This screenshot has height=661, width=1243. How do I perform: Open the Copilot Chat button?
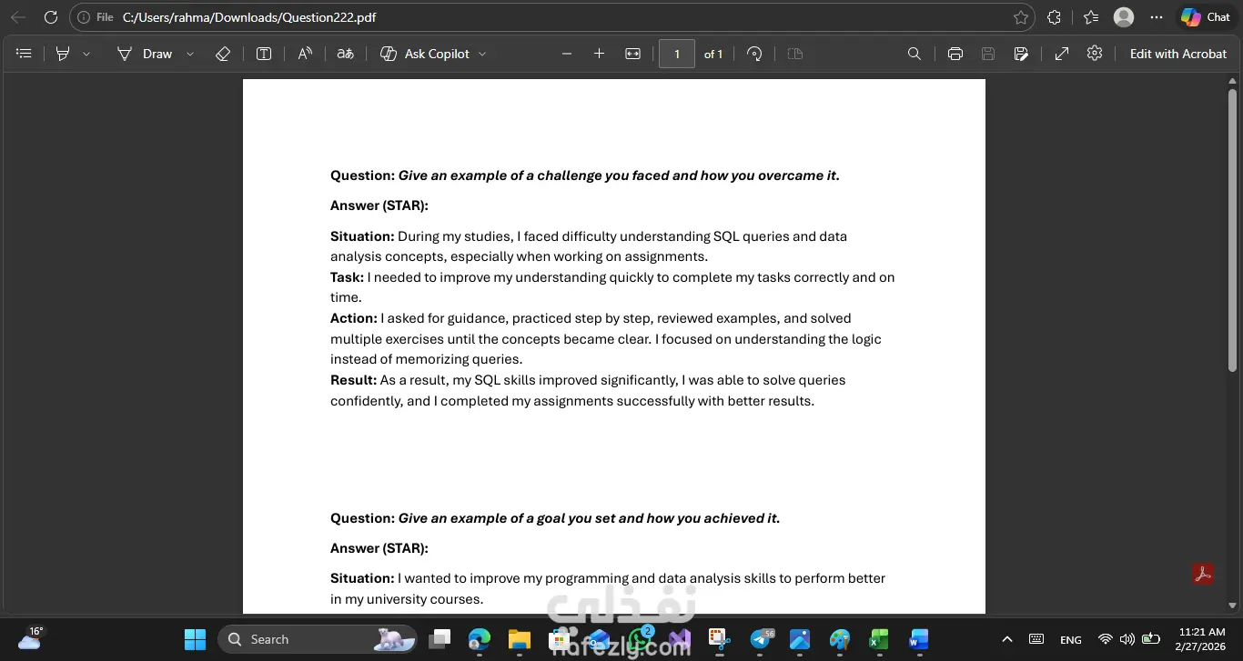pyautogui.click(x=1206, y=17)
